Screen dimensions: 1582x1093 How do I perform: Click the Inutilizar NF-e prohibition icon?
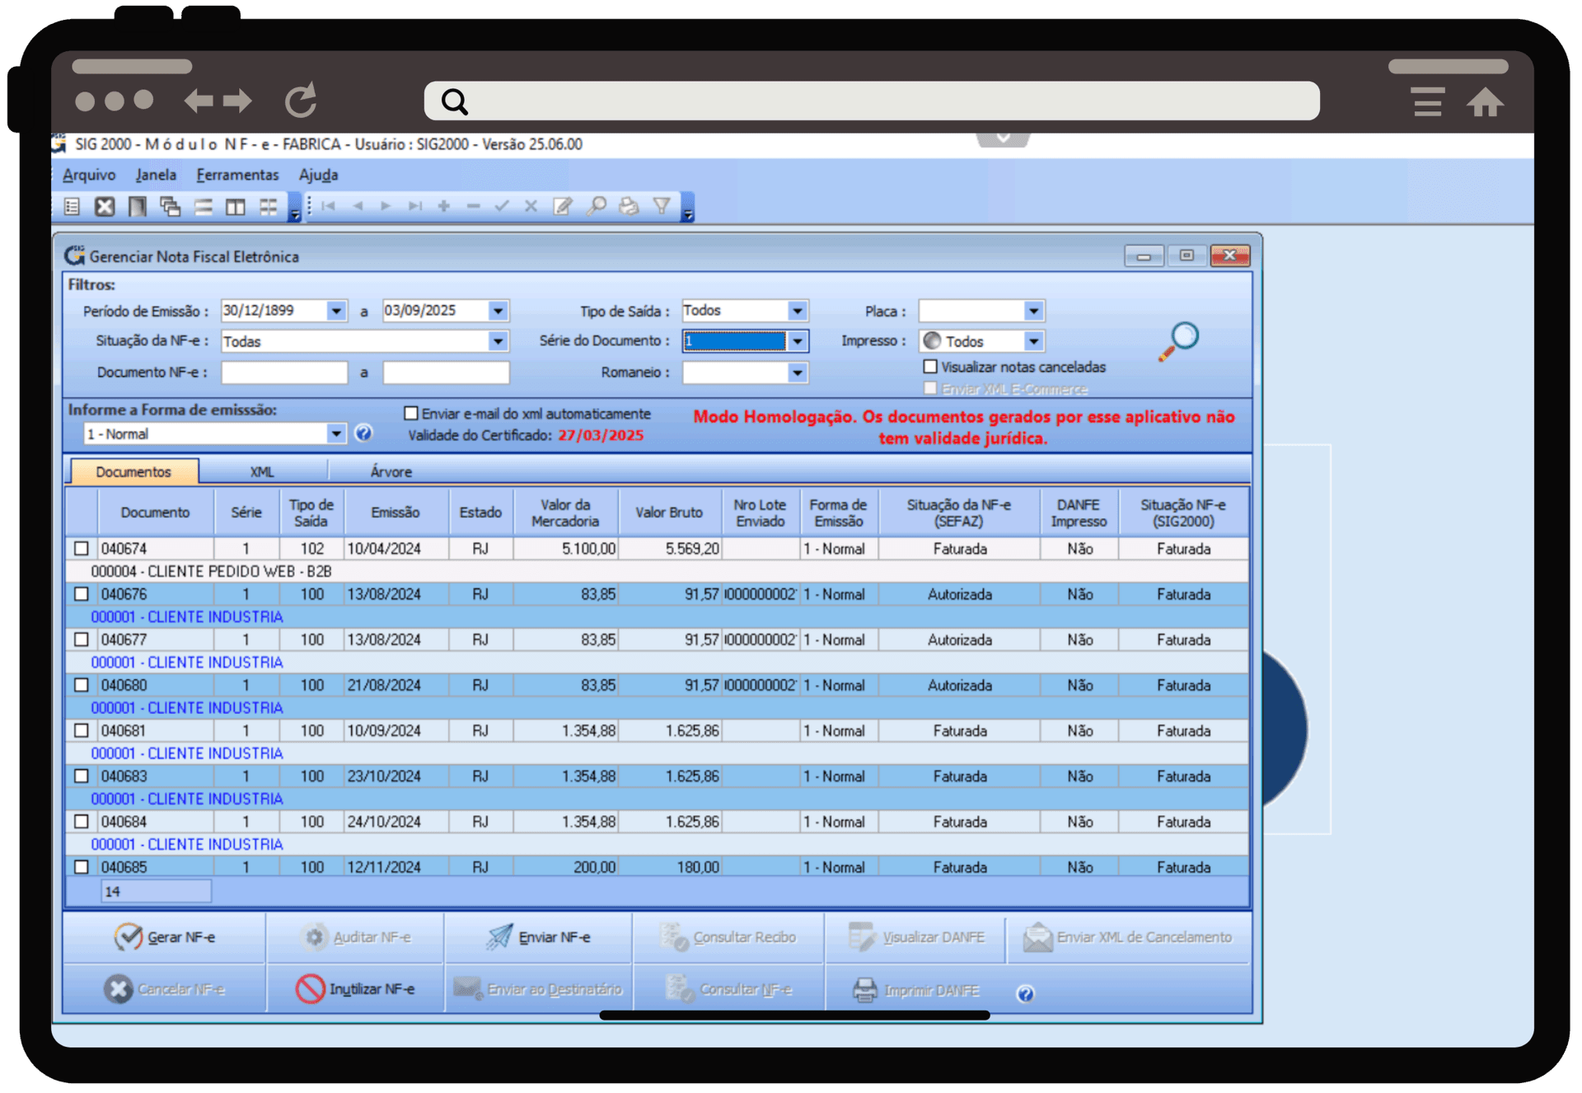pos(312,989)
